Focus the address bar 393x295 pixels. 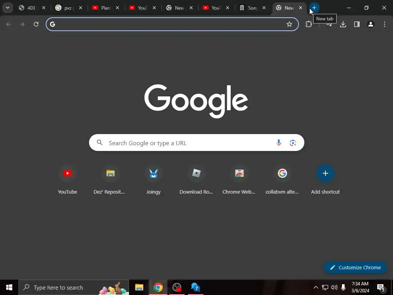click(x=172, y=24)
